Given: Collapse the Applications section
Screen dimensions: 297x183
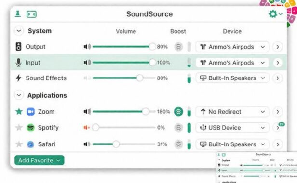Looking at the screenshot, I should pos(19,95).
